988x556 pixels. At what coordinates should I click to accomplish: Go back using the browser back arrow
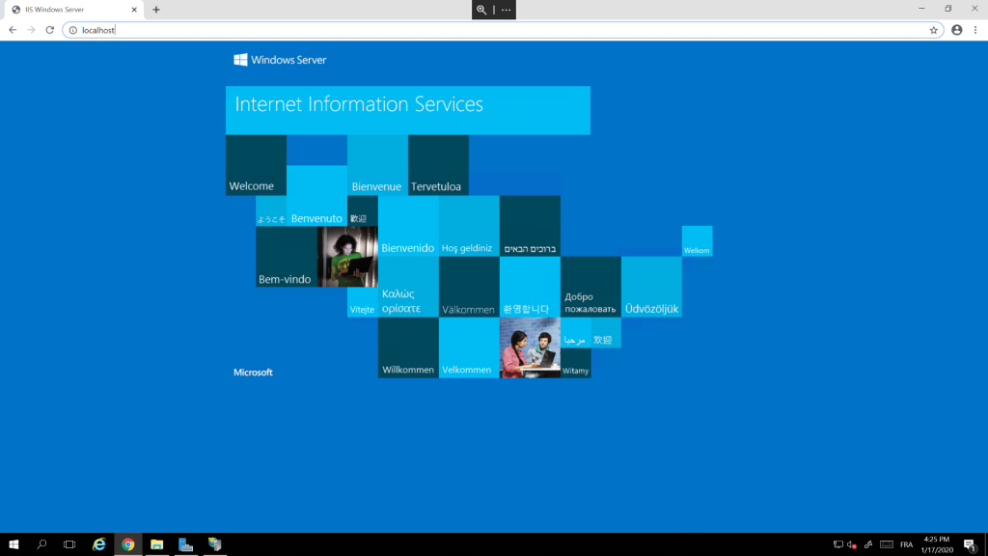[13, 30]
